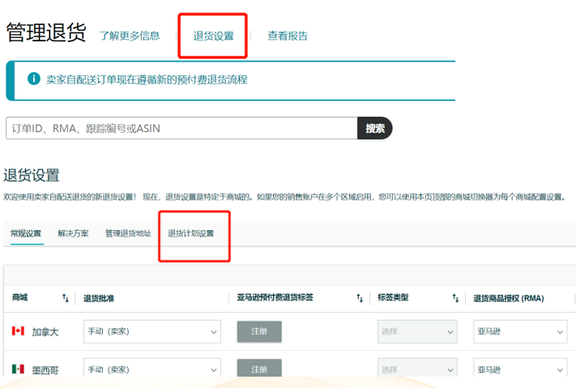
Task: Open 退货批准 dropdown for 墨西哥
Action: [151, 369]
